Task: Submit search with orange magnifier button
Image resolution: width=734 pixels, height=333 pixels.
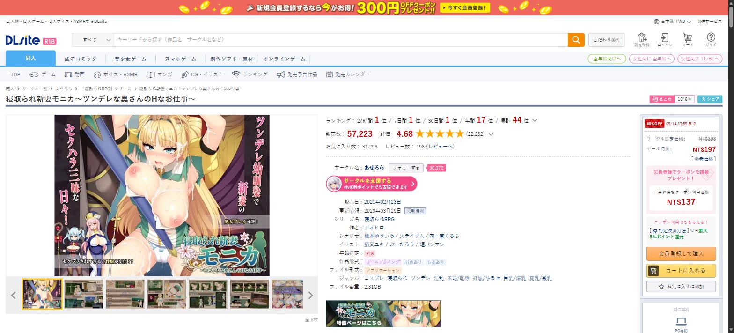Action: tap(576, 40)
